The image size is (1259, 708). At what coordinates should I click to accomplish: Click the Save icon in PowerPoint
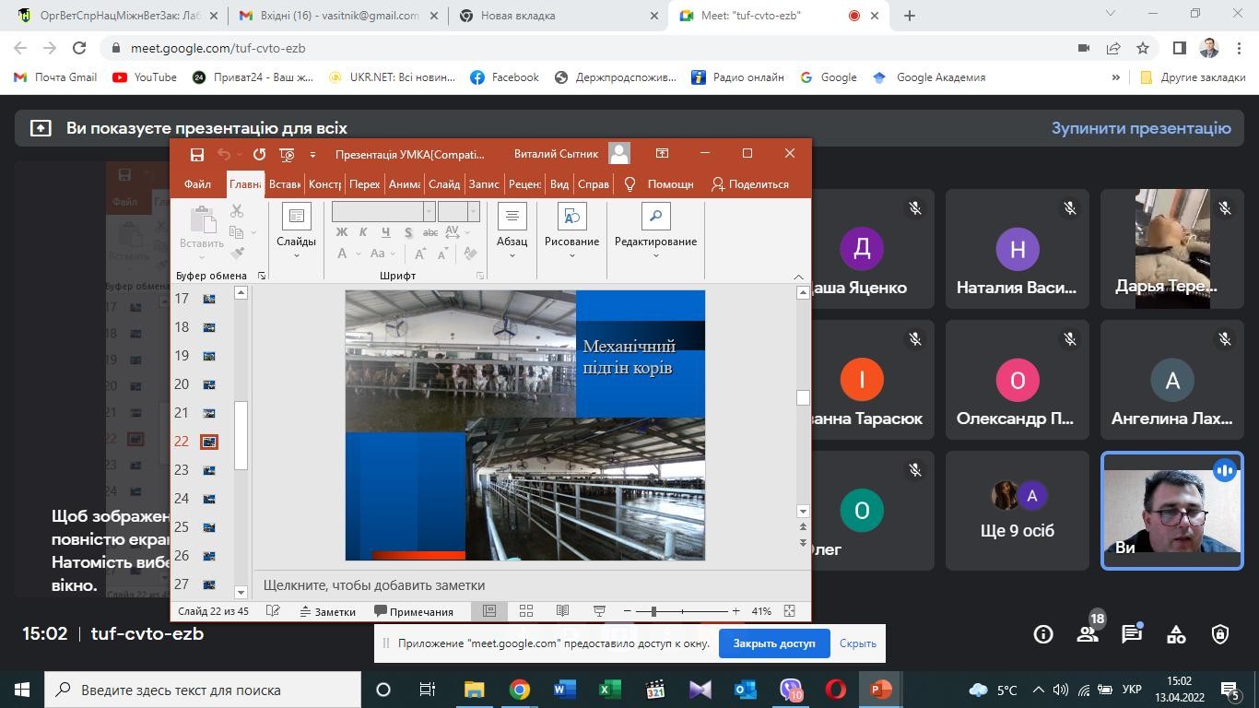point(196,154)
